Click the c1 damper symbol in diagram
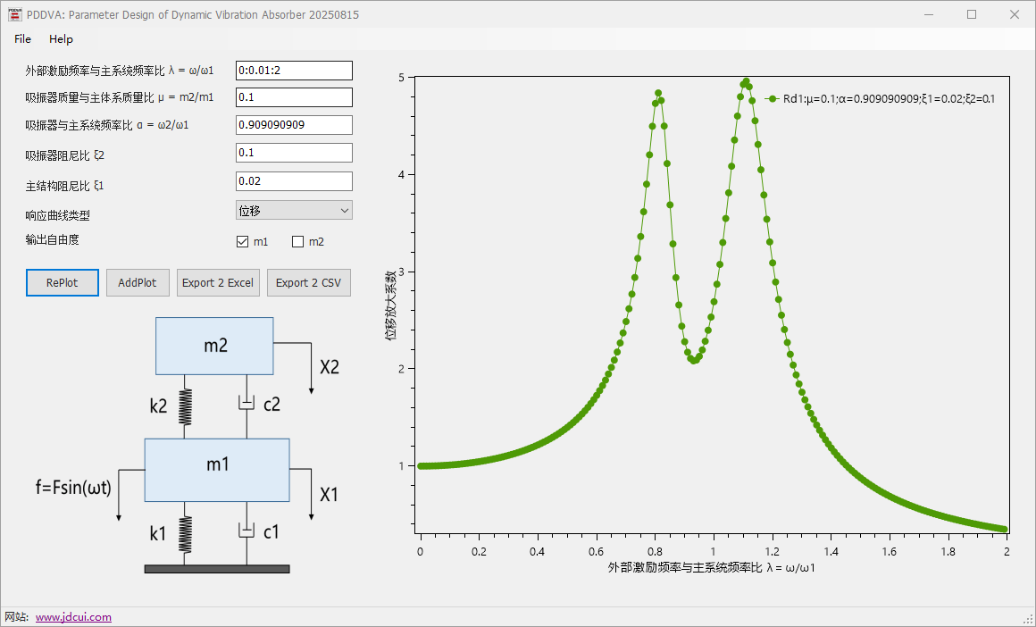Image resolution: width=1036 pixels, height=627 pixels. (247, 531)
